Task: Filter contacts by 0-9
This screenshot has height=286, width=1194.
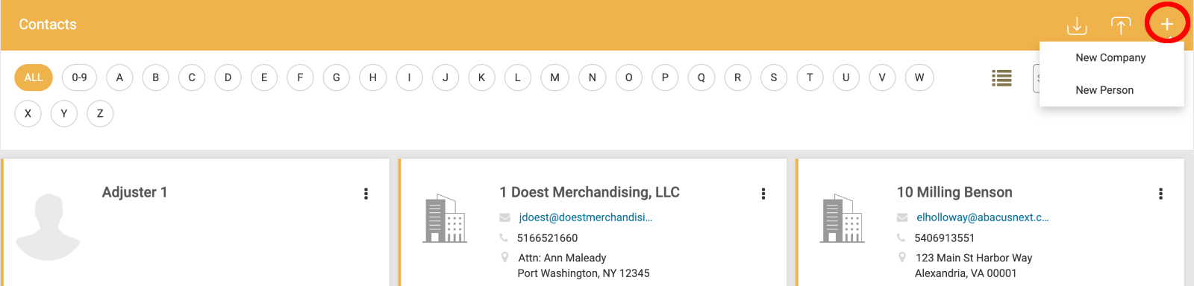Action: click(x=79, y=77)
